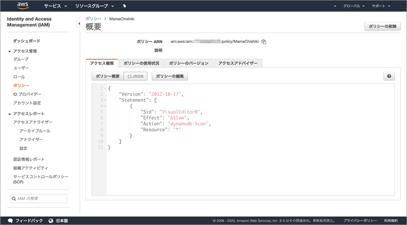
Task: Fold the Statement array at line 3
Action: click(105, 100)
